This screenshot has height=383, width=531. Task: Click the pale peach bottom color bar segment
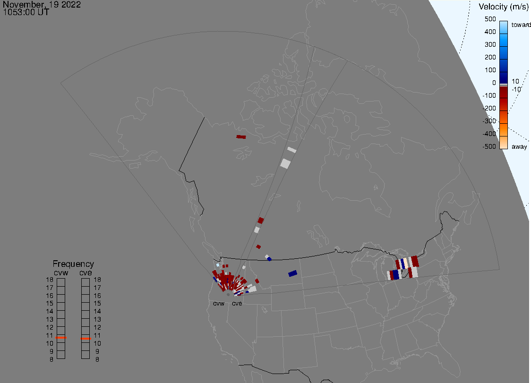pos(504,143)
